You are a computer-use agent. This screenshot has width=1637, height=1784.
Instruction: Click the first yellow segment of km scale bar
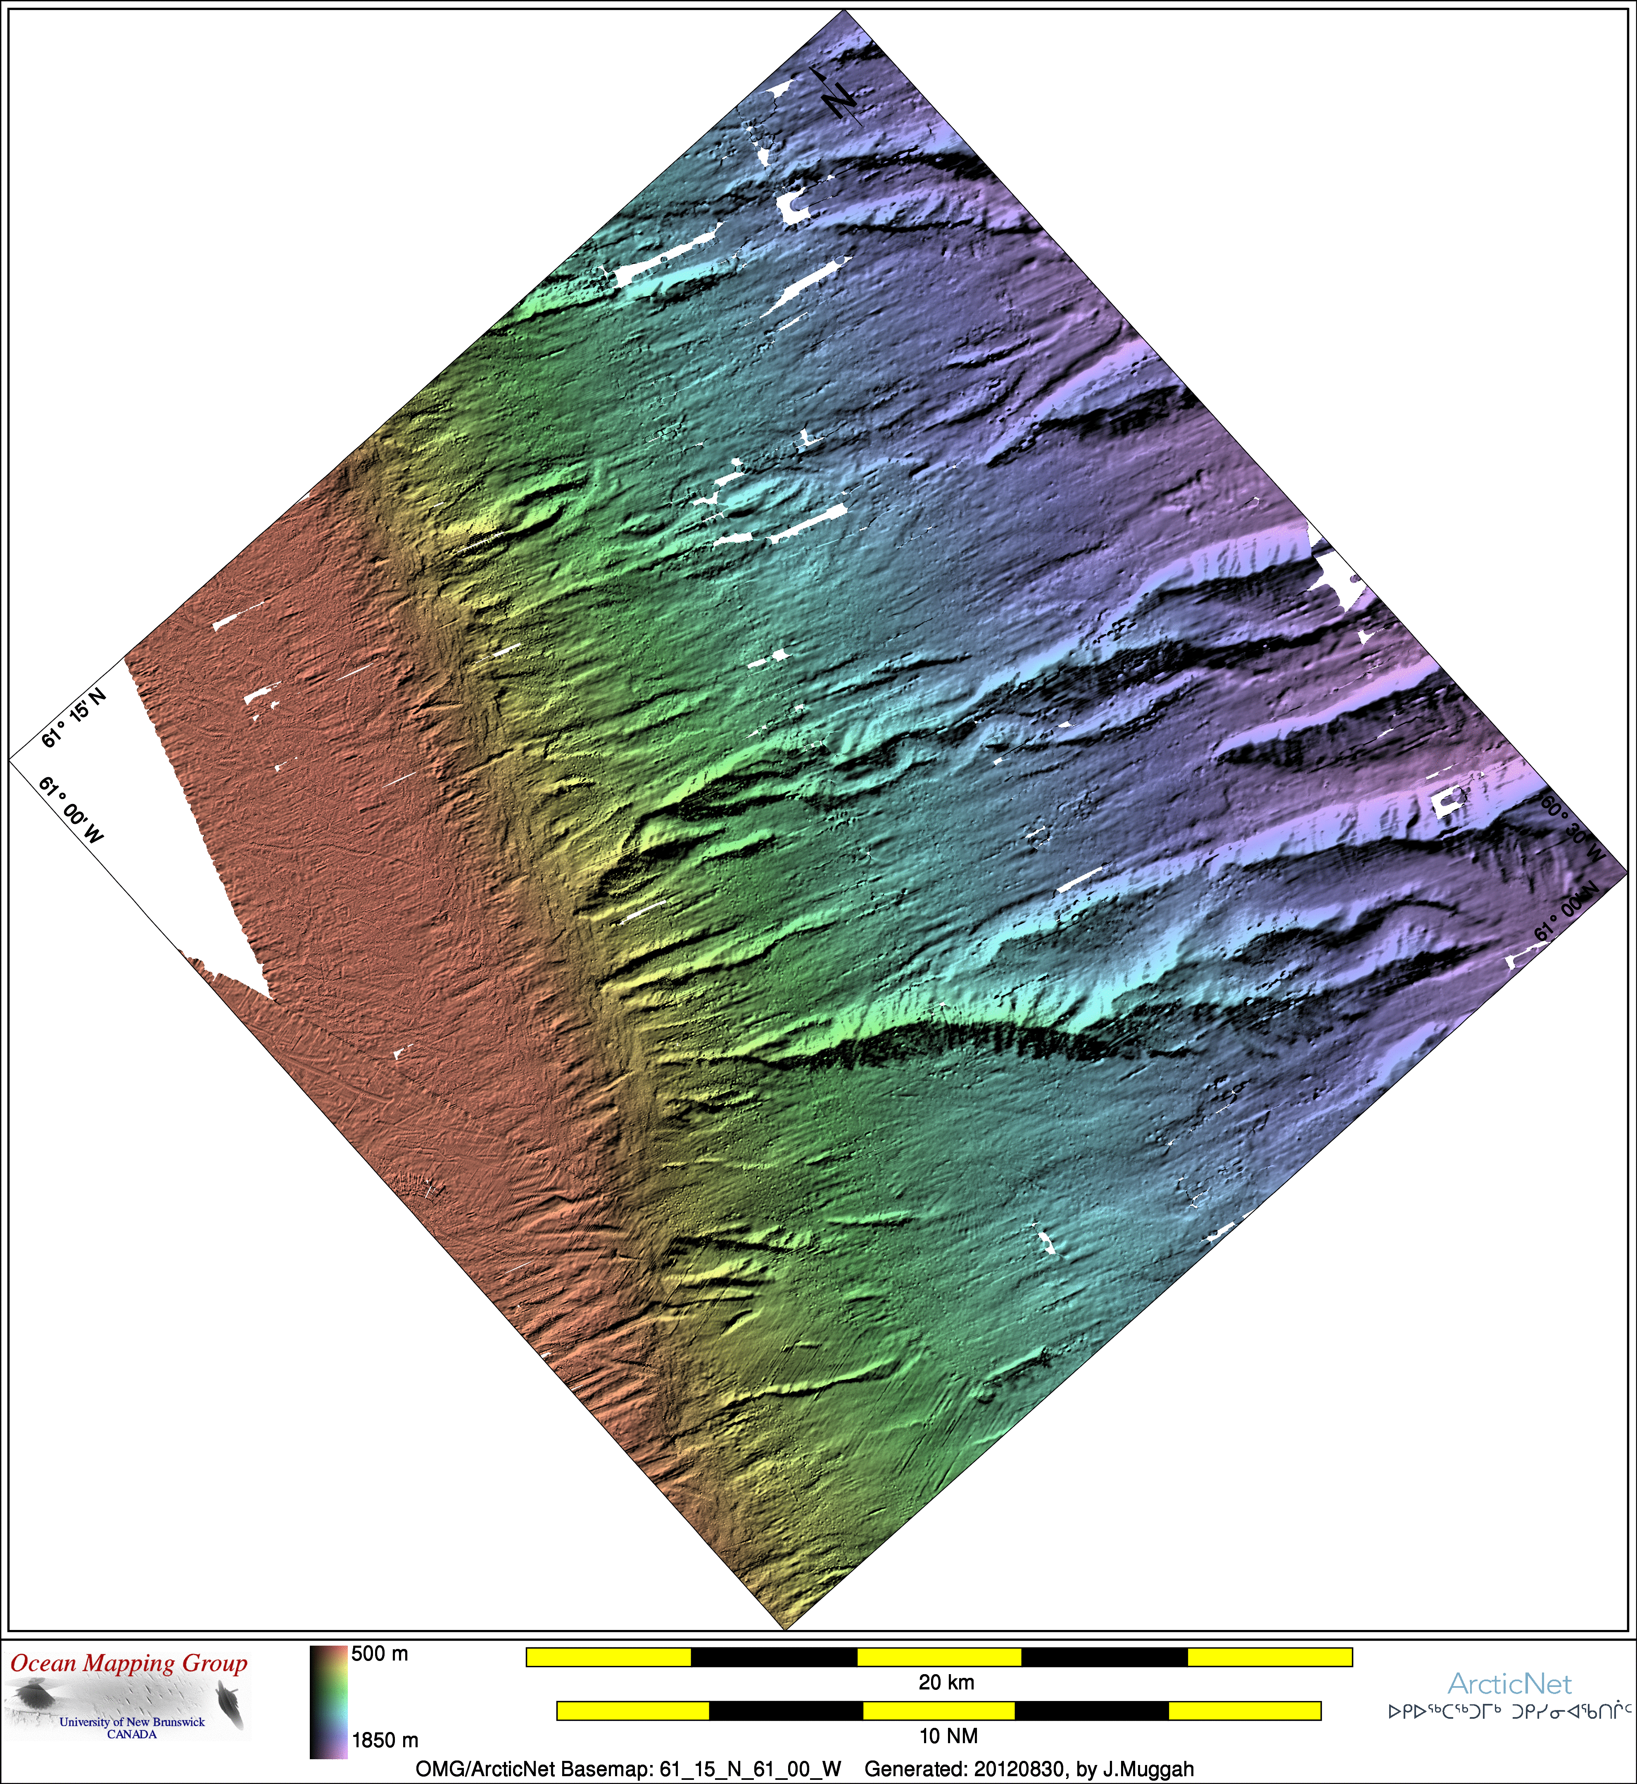(x=608, y=1656)
